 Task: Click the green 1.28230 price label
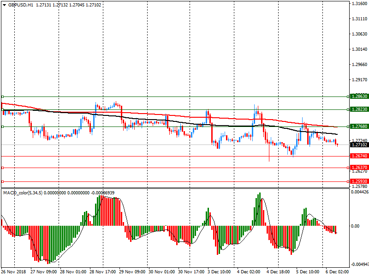click(x=359, y=109)
